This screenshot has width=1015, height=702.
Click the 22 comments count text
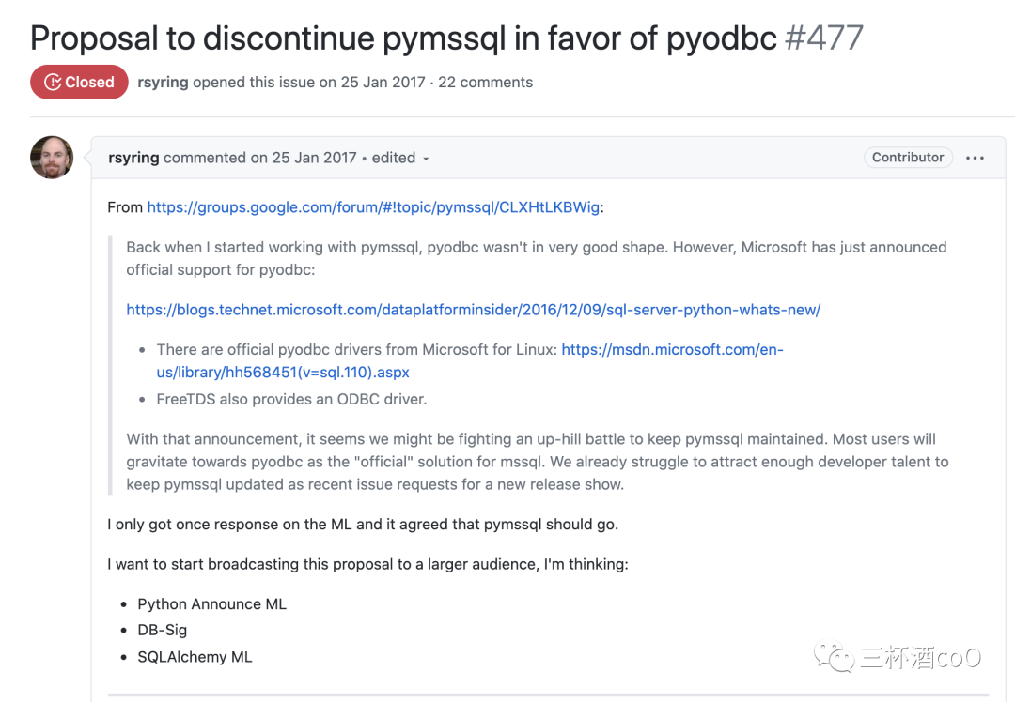(x=485, y=83)
